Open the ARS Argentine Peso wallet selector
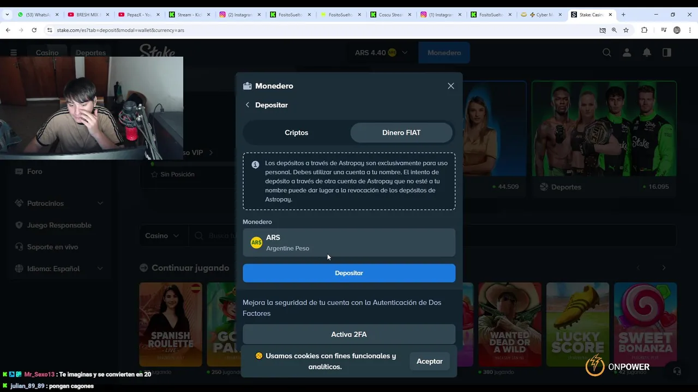This screenshot has width=698, height=392. (349, 242)
